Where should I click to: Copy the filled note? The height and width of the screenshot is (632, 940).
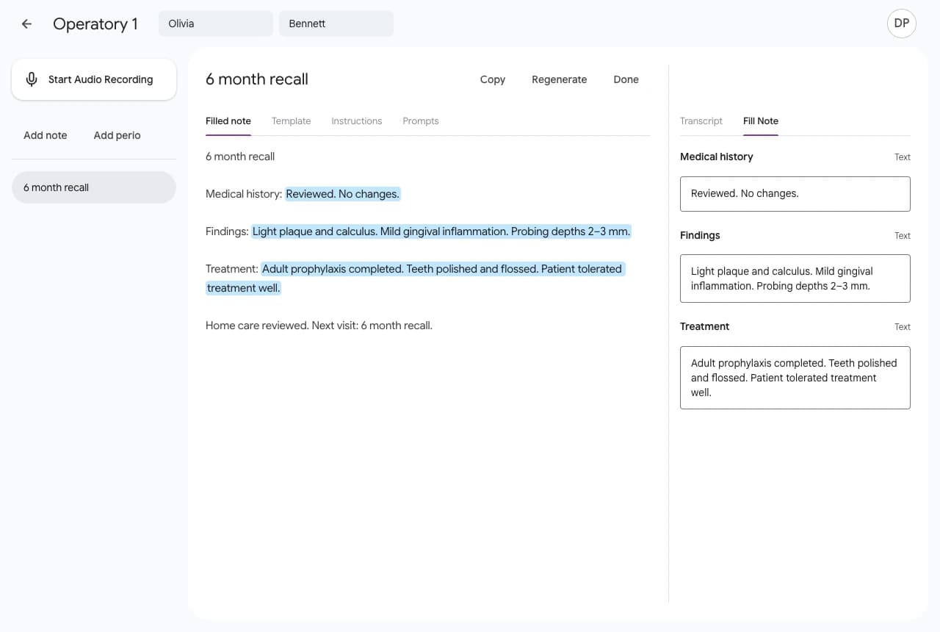(493, 79)
